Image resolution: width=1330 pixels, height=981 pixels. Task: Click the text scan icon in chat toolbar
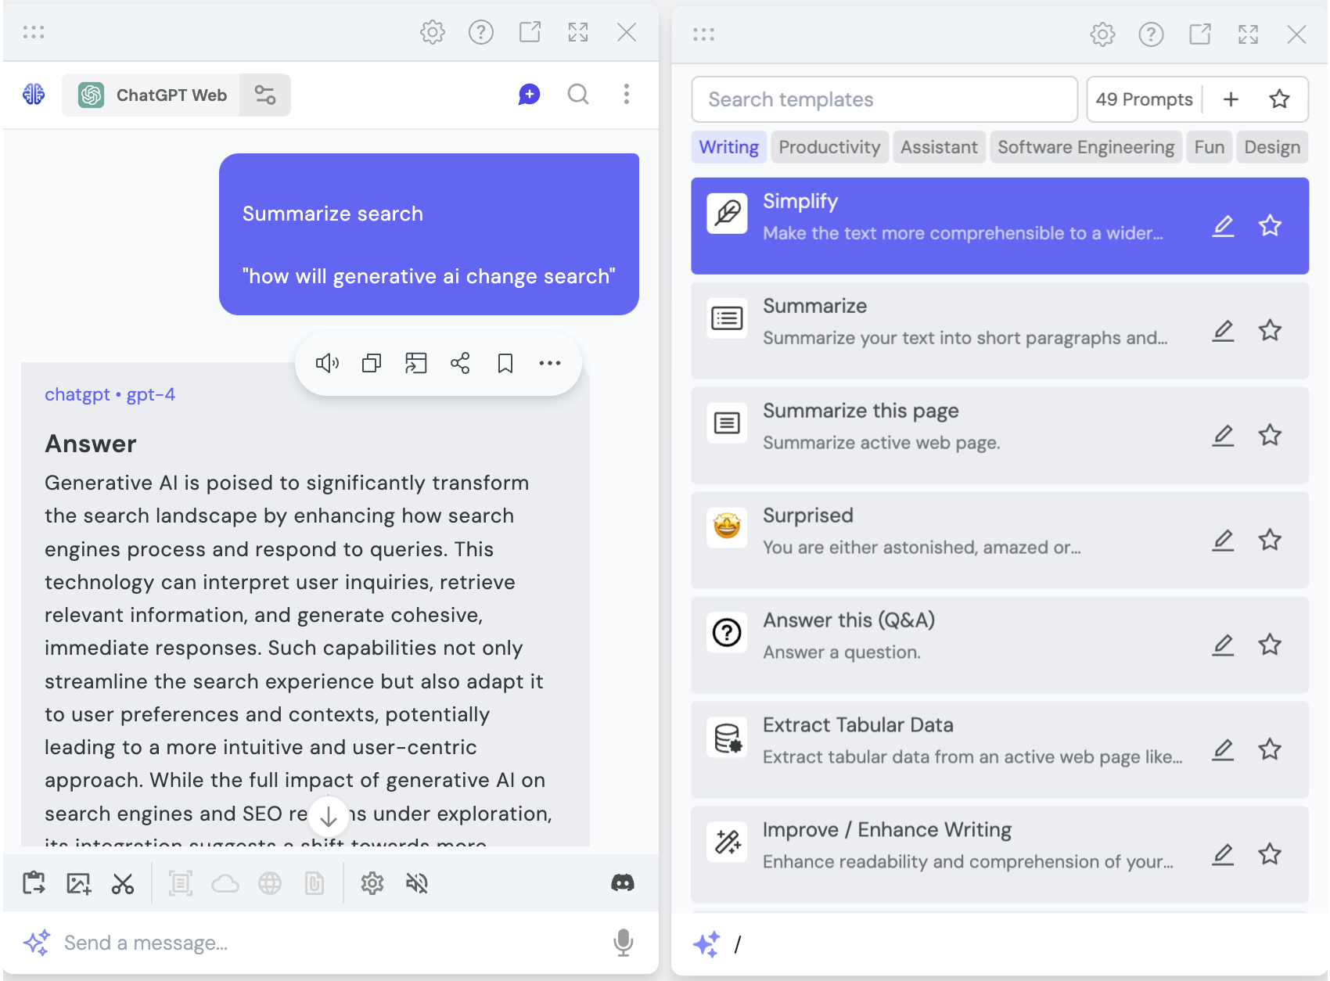tap(181, 883)
